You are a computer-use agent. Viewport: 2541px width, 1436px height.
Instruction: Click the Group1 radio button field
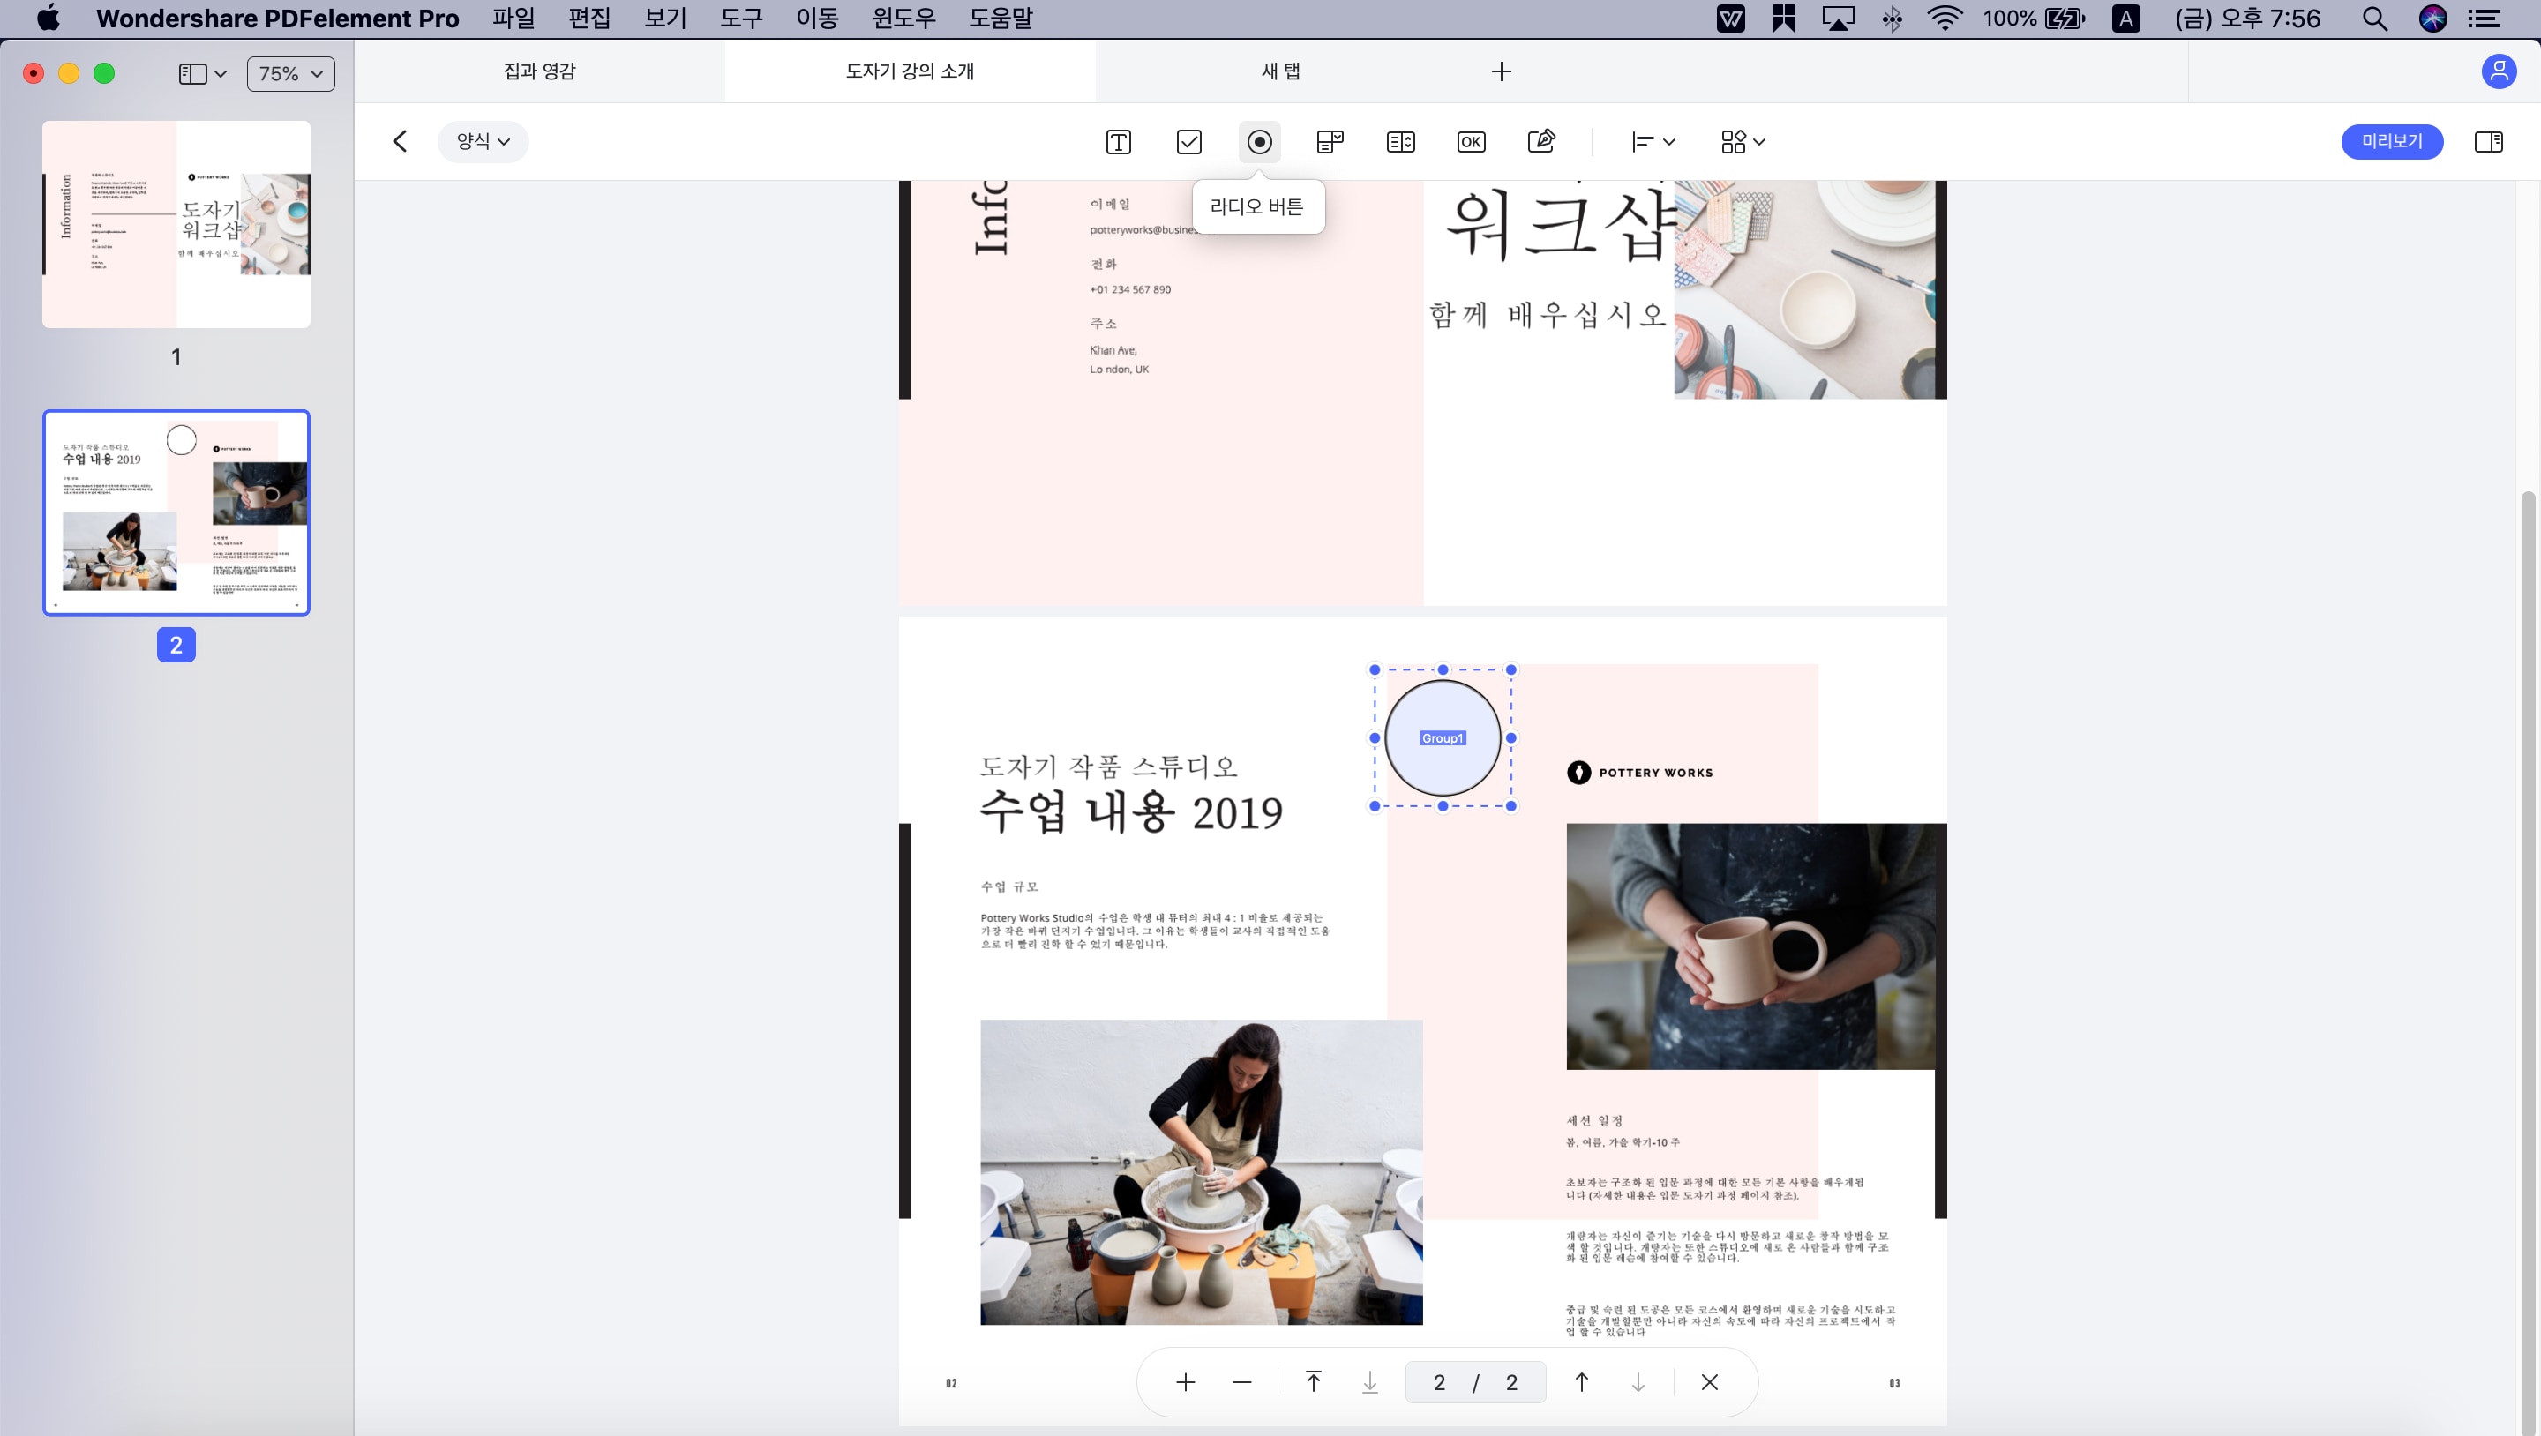(x=1443, y=737)
